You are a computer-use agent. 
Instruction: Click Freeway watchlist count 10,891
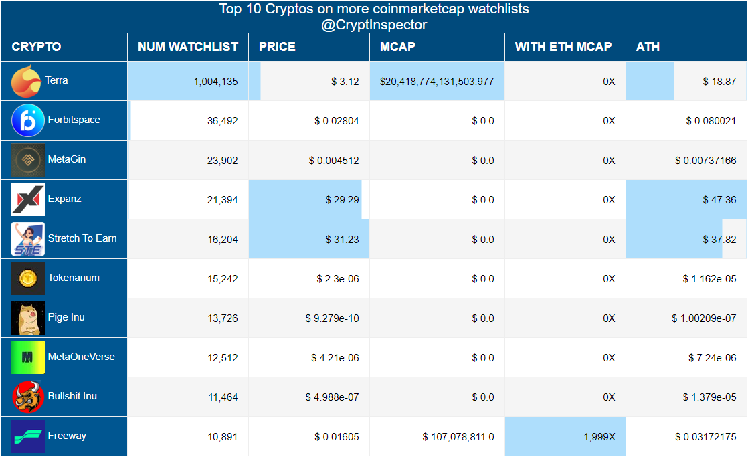pos(222,437)
